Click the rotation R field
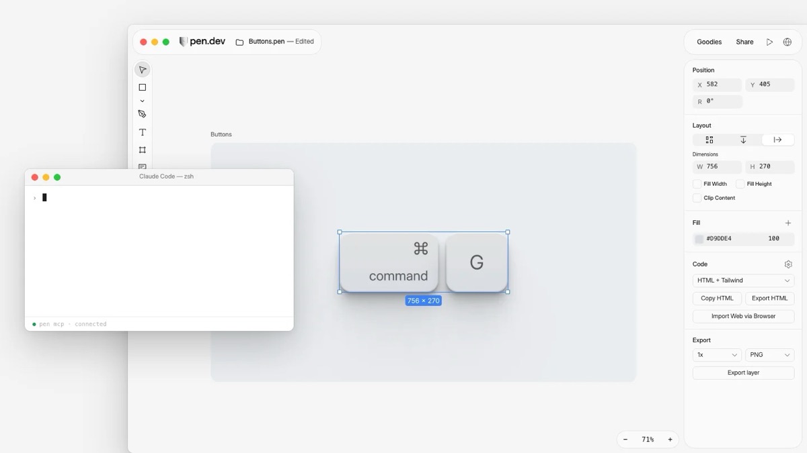 pyautogui.click(x=717, y=101)
